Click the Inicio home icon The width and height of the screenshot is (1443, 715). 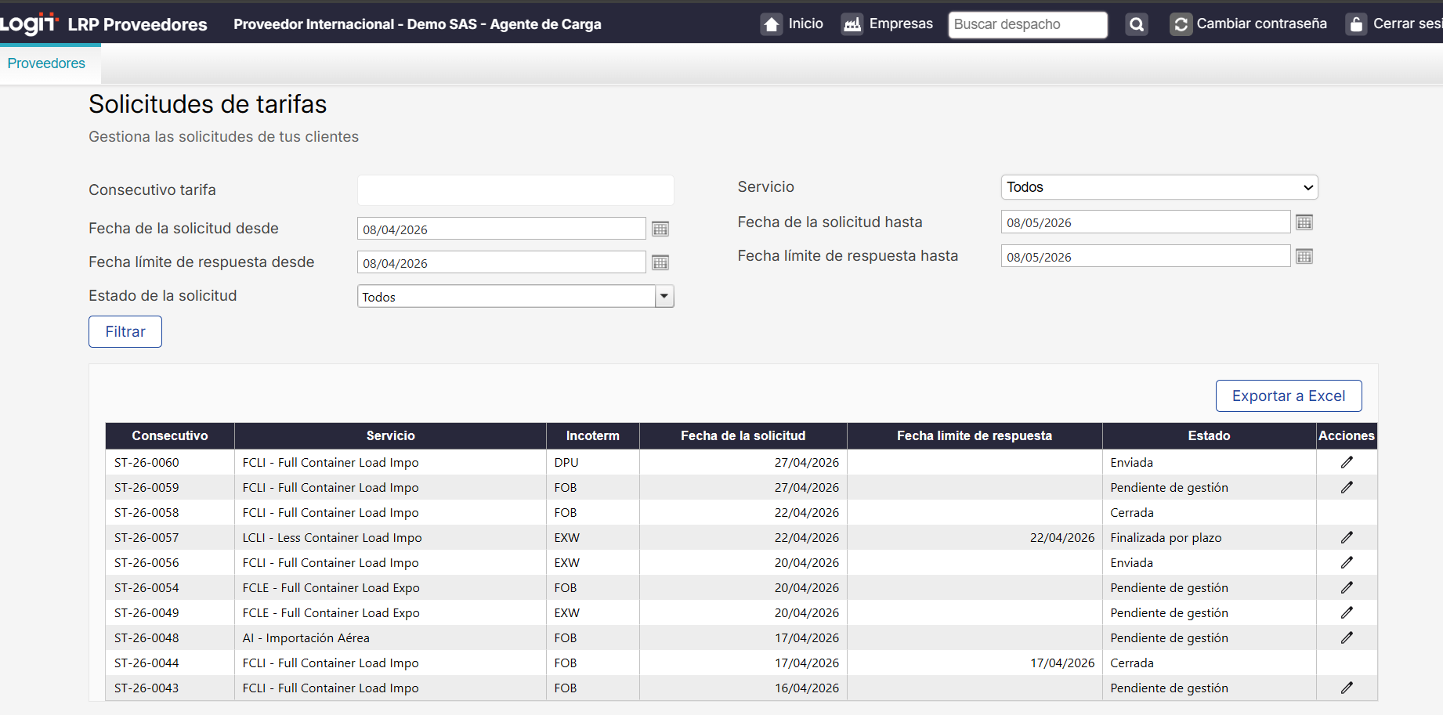pos(772,24)
